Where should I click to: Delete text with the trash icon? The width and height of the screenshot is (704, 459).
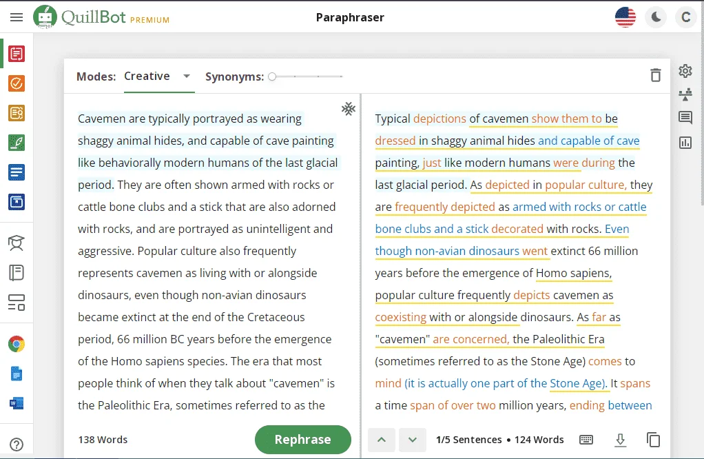656,75
